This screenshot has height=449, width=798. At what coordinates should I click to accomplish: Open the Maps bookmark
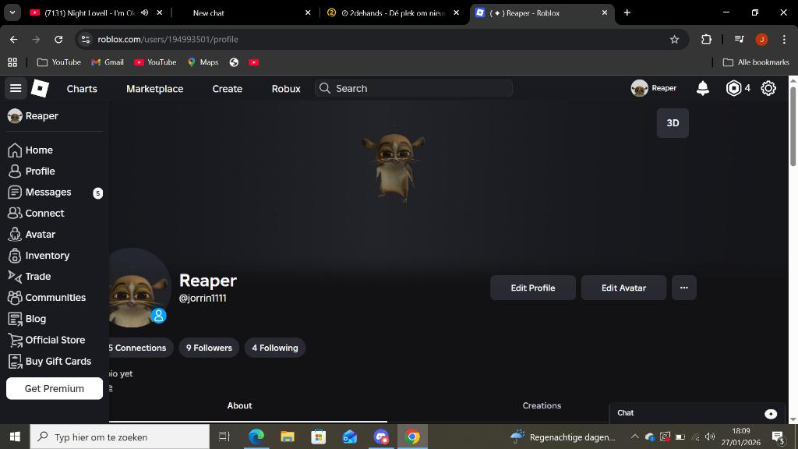click(203, 62)
